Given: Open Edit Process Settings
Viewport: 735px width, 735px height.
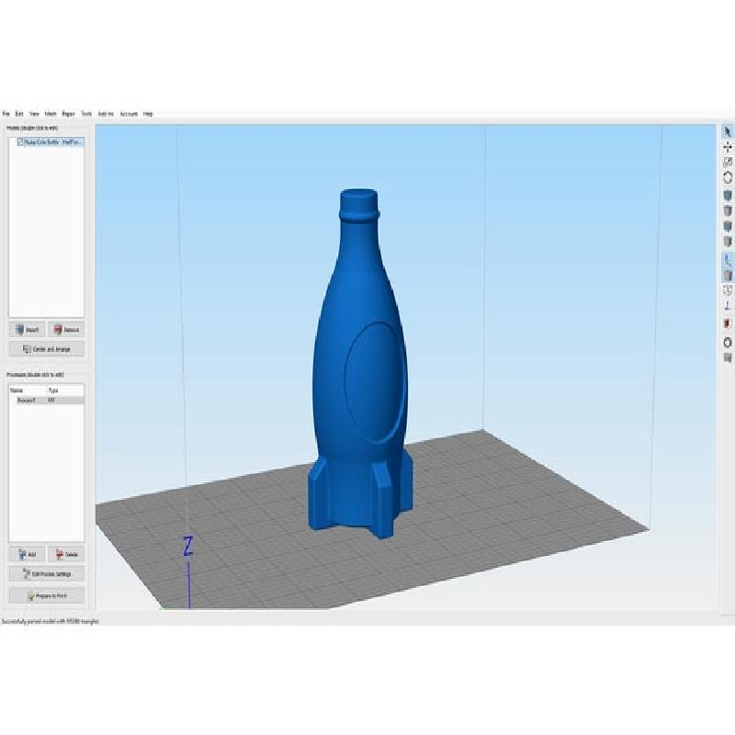Looking at the screenshot, I should 47,573.
